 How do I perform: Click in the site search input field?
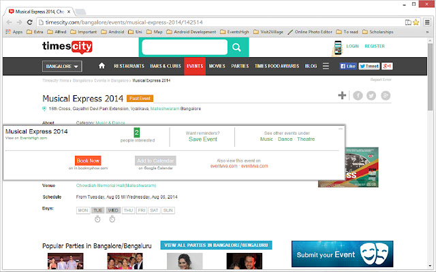[x=185, y=47]
